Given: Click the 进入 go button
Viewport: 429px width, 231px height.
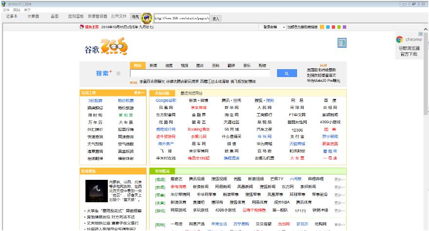Looking at the screenshot, I should tap(216, 19).
